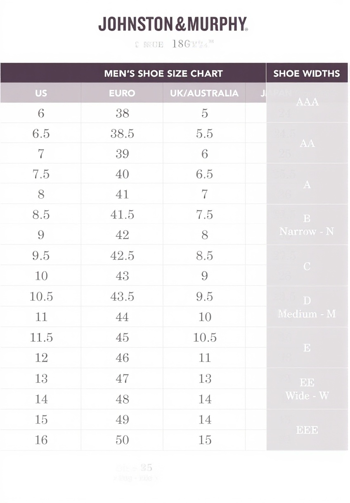Click the Johnston & Murphy logo
Image resolution: width=350 pixels, height=503 pixels.
tap(173, 24)
